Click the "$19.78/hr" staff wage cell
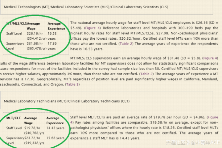Image resolution: width=222 pixels, height=148 pixels. pos(32,128)
